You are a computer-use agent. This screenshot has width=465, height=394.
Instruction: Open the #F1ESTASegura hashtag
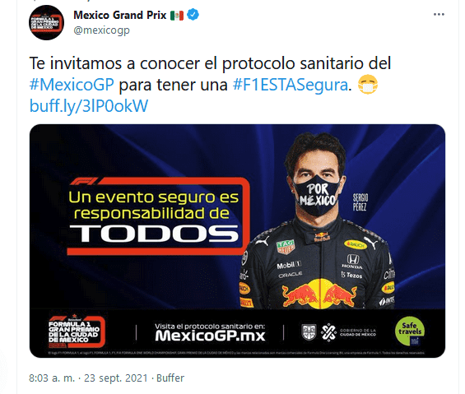(290, 85)
